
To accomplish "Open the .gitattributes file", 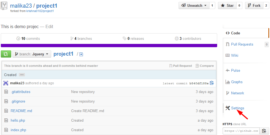I will coord(21,92).
